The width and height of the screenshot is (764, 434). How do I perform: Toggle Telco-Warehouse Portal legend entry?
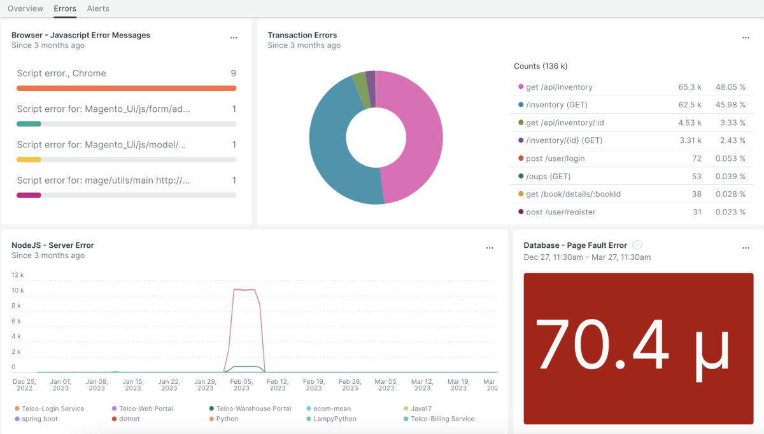coord(253,409)
